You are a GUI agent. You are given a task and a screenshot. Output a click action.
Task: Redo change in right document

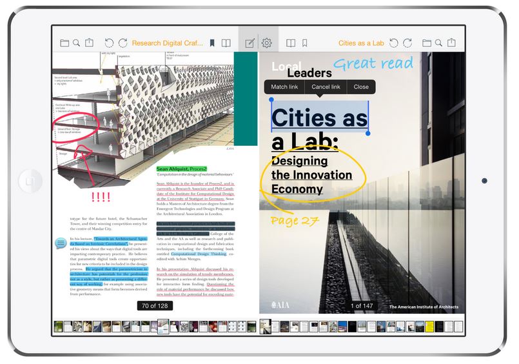[x=407, y=43]
